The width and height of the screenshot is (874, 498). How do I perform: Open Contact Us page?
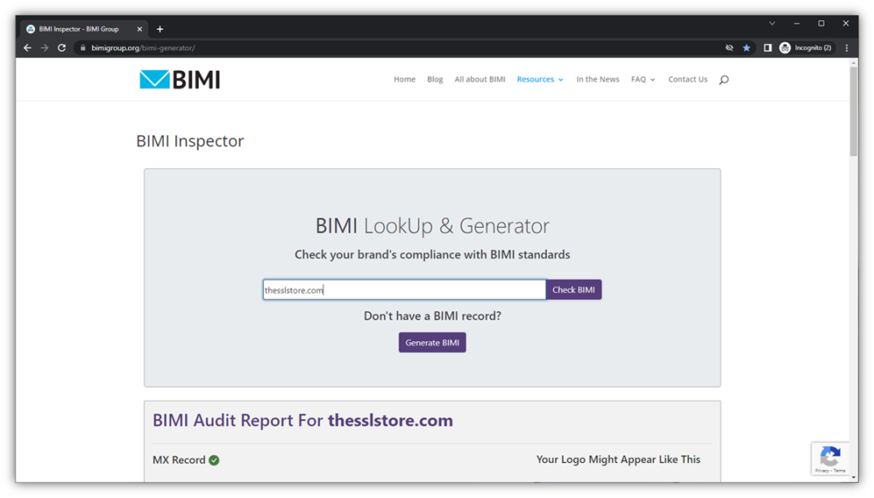click(688, 79)
